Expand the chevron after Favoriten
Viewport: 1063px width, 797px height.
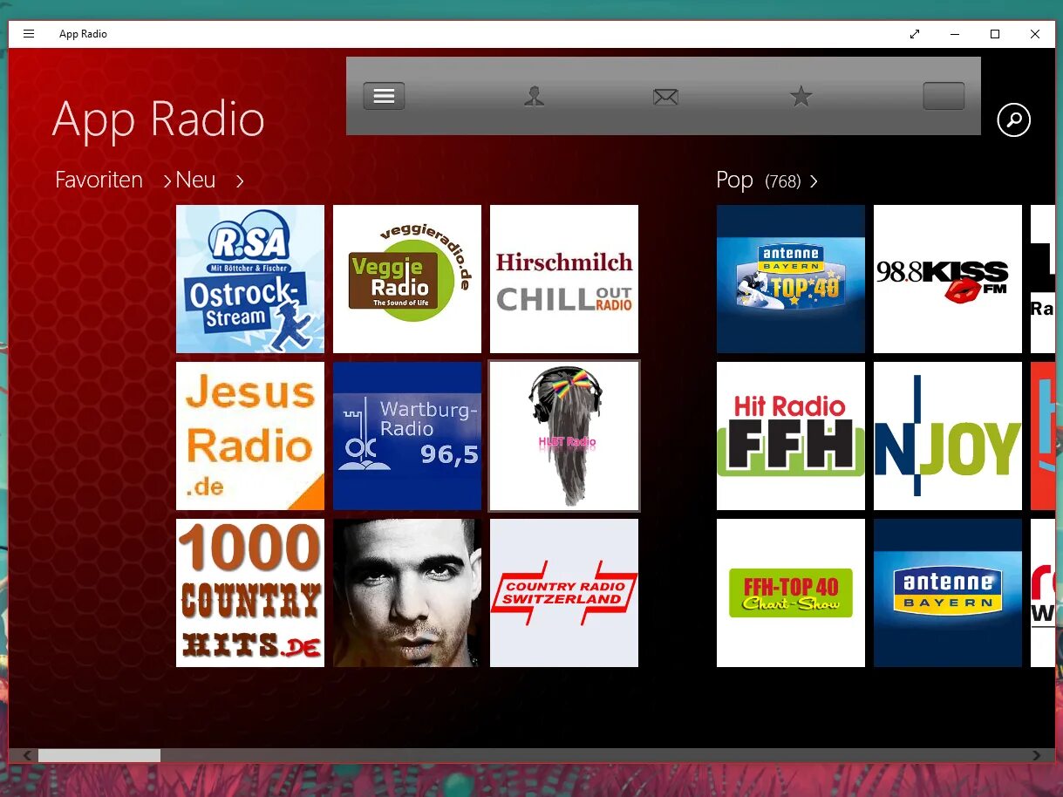(x=167, y=181)
